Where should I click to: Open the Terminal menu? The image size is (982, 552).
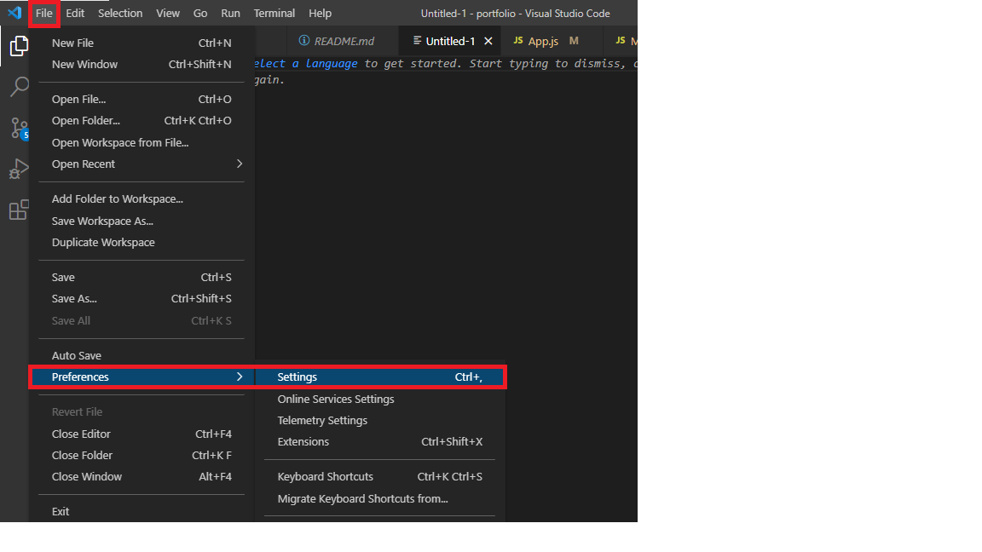pos(274,13)
